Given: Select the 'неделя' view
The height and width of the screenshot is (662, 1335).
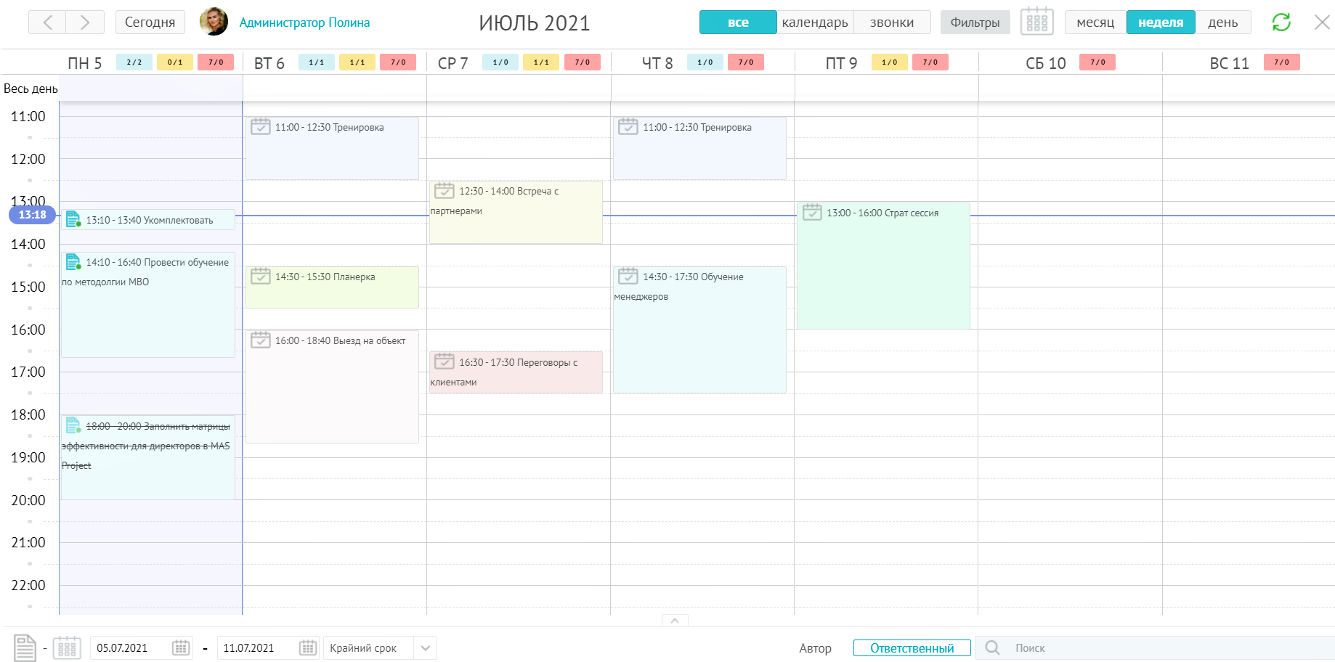Looking at the screenshot, I should (1161, 23).
